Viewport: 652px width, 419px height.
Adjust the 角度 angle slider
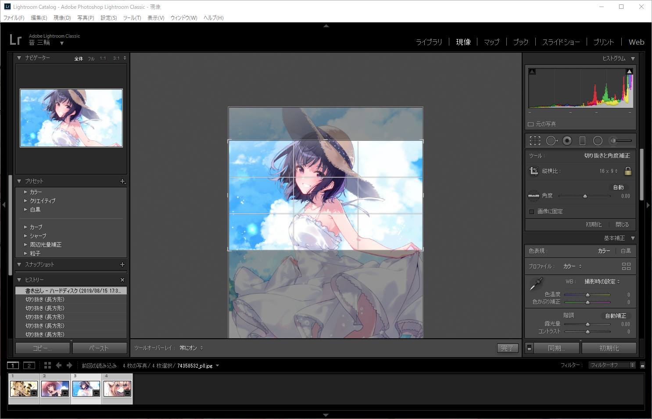click(584, 196)
